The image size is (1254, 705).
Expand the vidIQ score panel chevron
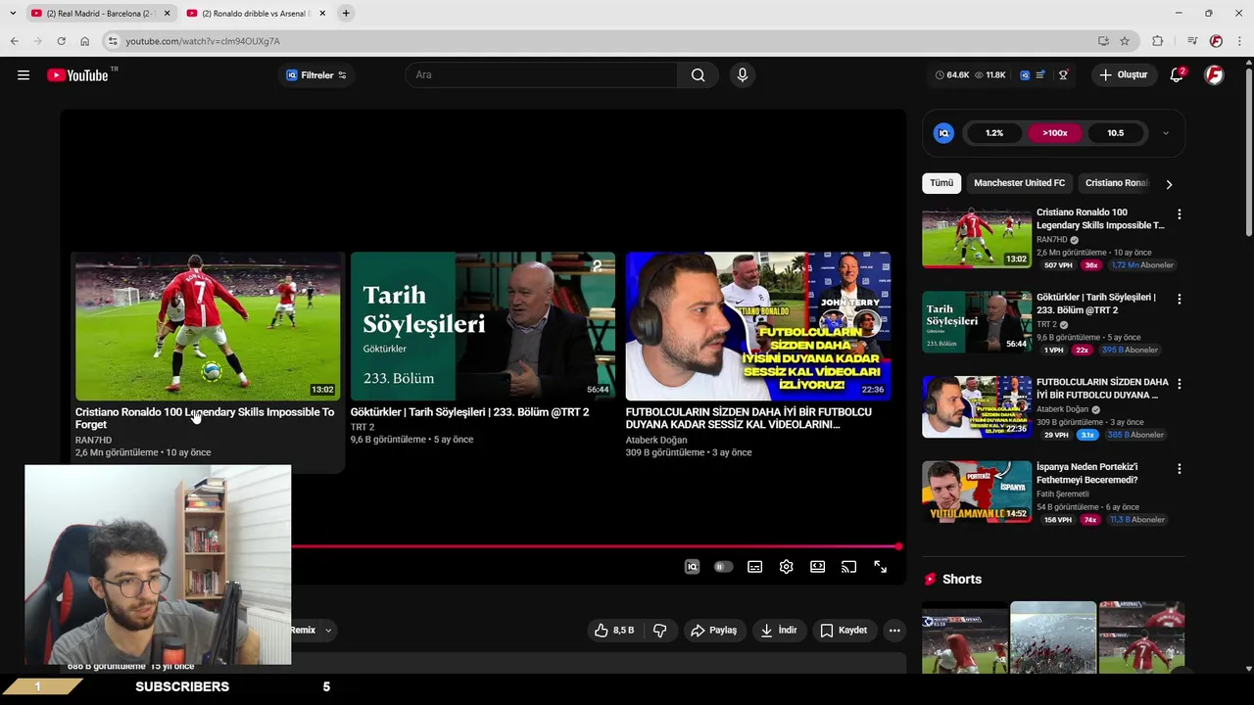1165,133
